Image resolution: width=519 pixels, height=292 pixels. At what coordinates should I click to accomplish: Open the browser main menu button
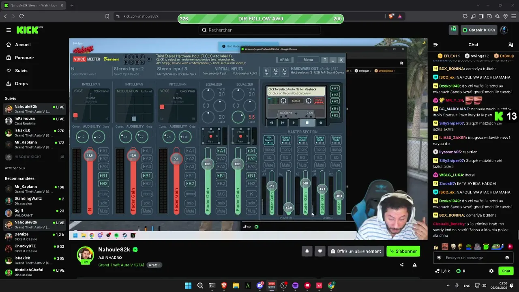coord(513,16)
